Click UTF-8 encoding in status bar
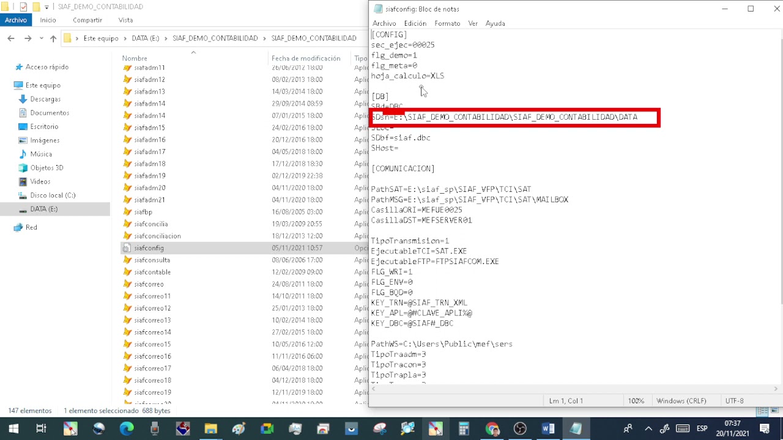This screenshot has width=783, height=440. click(734, 401)
